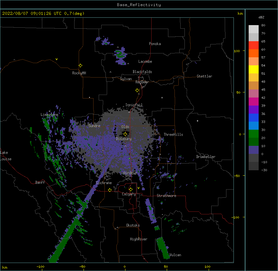The image size is (278, 271).
Task: Click the Sylvan town label
Action: (x=126, y=79)
